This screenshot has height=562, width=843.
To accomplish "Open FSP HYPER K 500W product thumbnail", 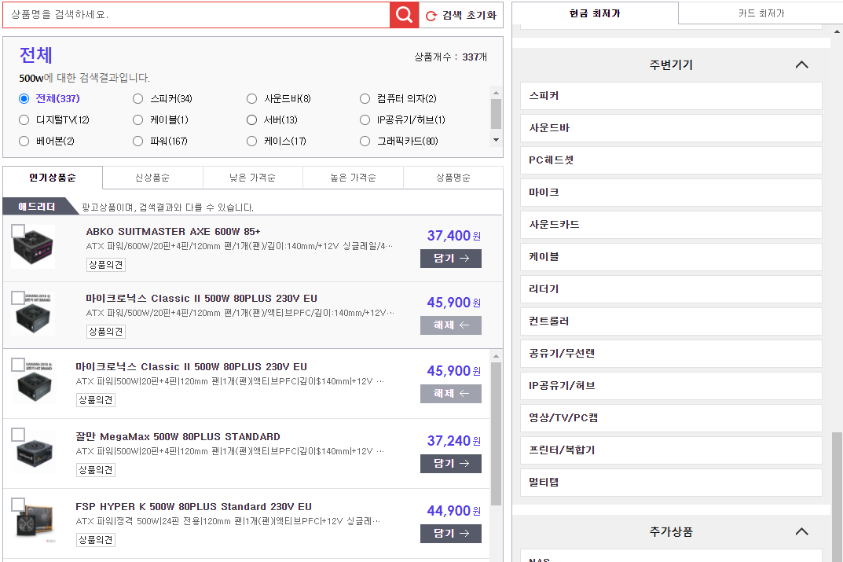I will pos(34,522).
